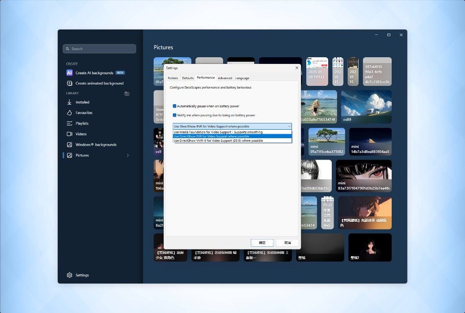This screenshot has height=313, width=465.
Task: Click the Videos camera icon
Action: point(69,134)
